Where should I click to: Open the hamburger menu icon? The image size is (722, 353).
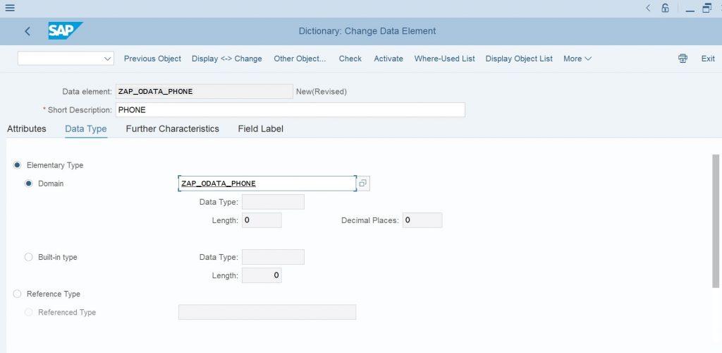(x=9, y=8)
